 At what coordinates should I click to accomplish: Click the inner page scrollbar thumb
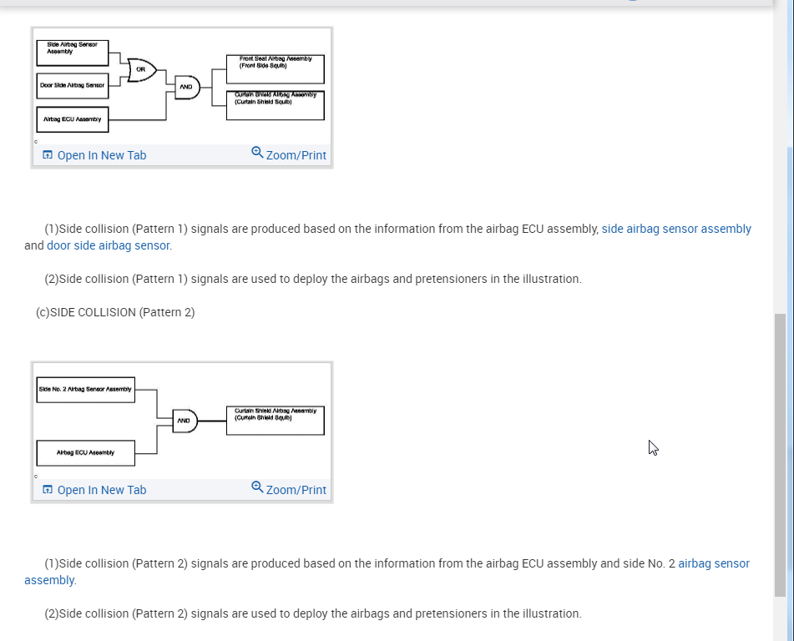(x=780, y=455)
